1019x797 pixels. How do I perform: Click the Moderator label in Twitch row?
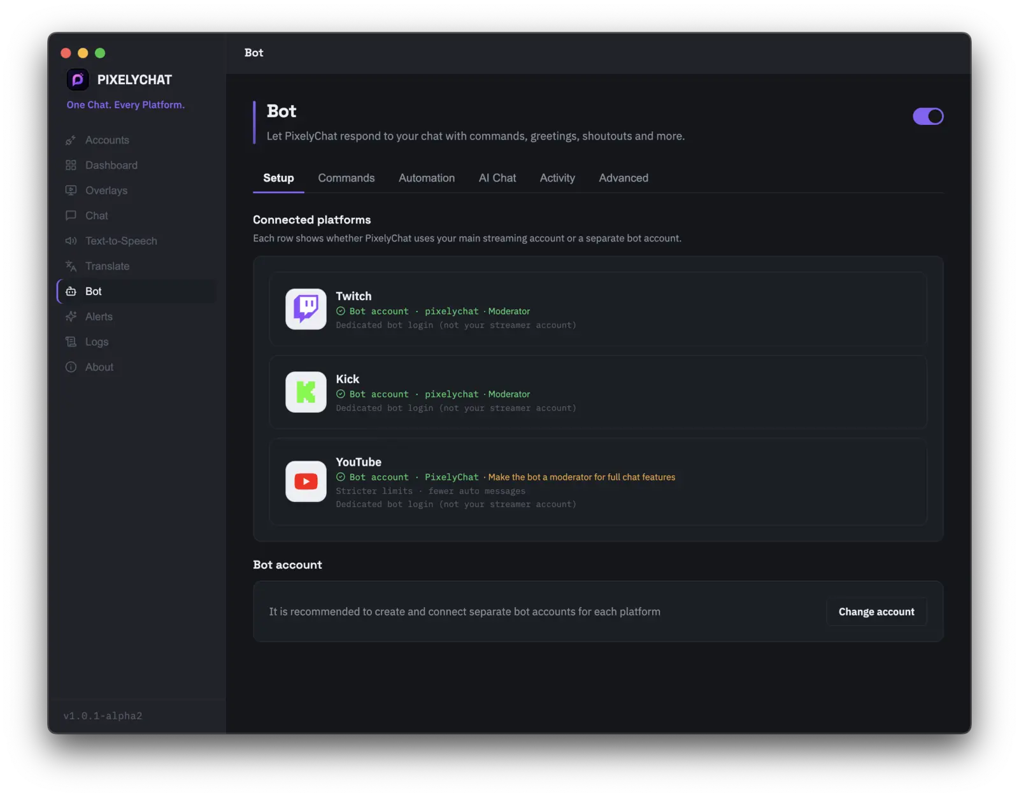(x=509, y=311)
